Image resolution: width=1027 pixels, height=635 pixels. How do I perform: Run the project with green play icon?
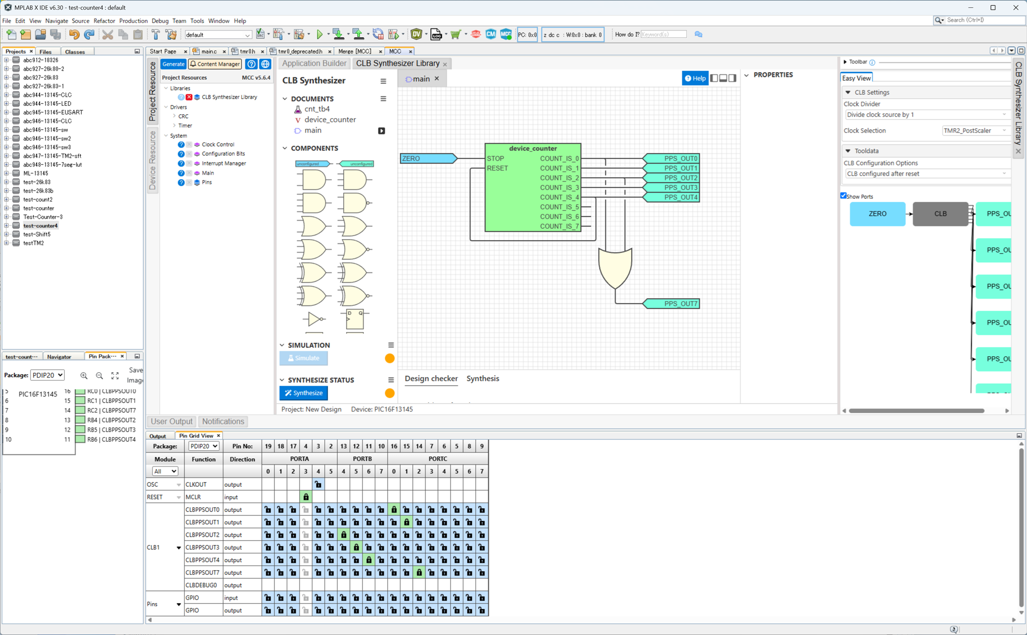pos(319,34)
